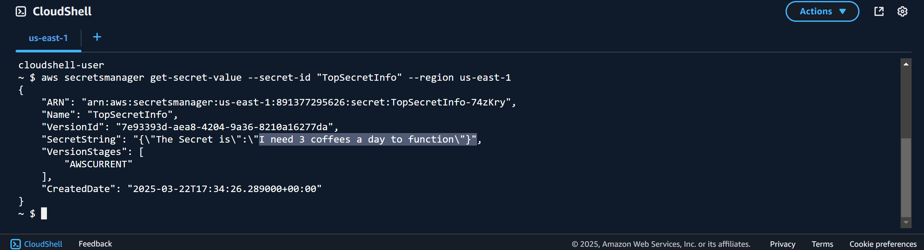Add a new terminal tab with plus icon
This screenshot has height=250, width=924.
tap(97, 37)
